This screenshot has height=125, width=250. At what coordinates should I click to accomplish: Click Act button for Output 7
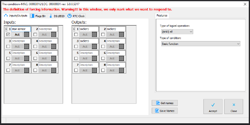tap(85, 70)
